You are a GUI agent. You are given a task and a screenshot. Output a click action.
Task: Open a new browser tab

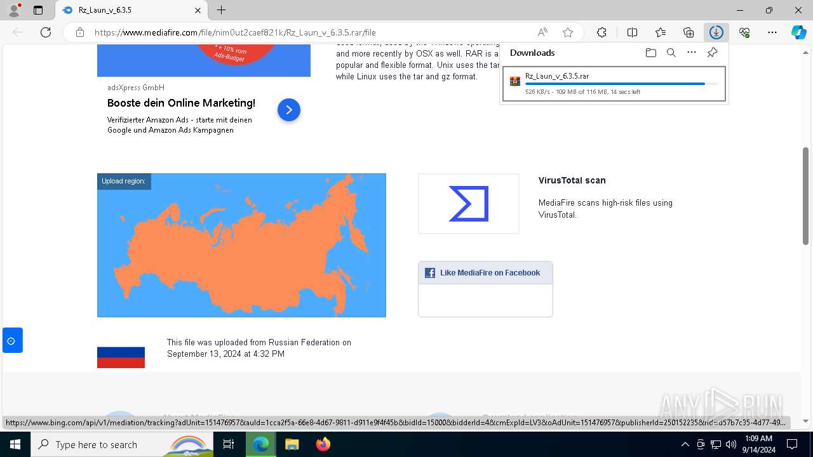(x=221, y=10)
